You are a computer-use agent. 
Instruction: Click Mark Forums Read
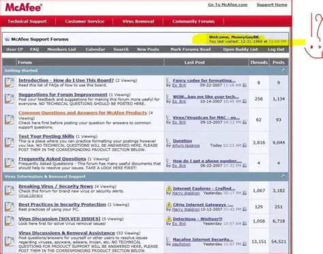pyautogui.click(x=191, y=49)
